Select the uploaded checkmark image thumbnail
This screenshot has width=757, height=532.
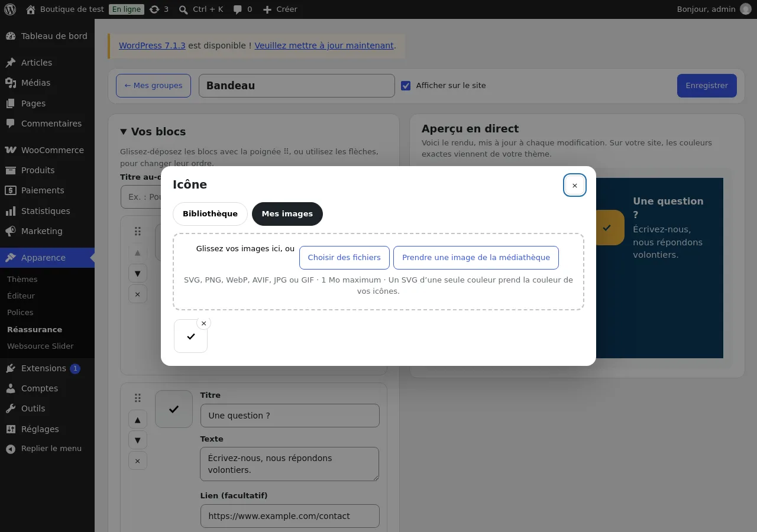point(190,336)
